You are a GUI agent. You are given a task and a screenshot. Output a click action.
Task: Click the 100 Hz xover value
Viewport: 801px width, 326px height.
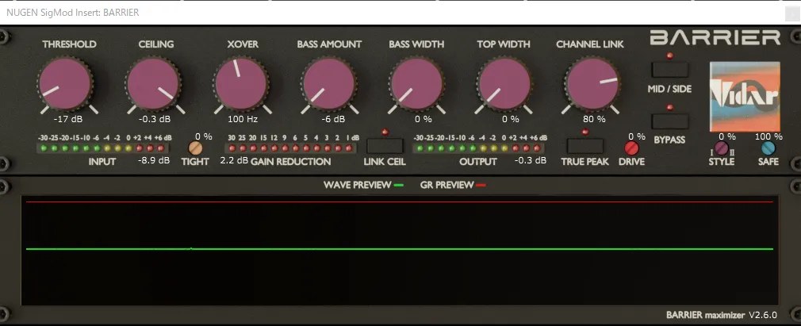(x=242, y=119)
